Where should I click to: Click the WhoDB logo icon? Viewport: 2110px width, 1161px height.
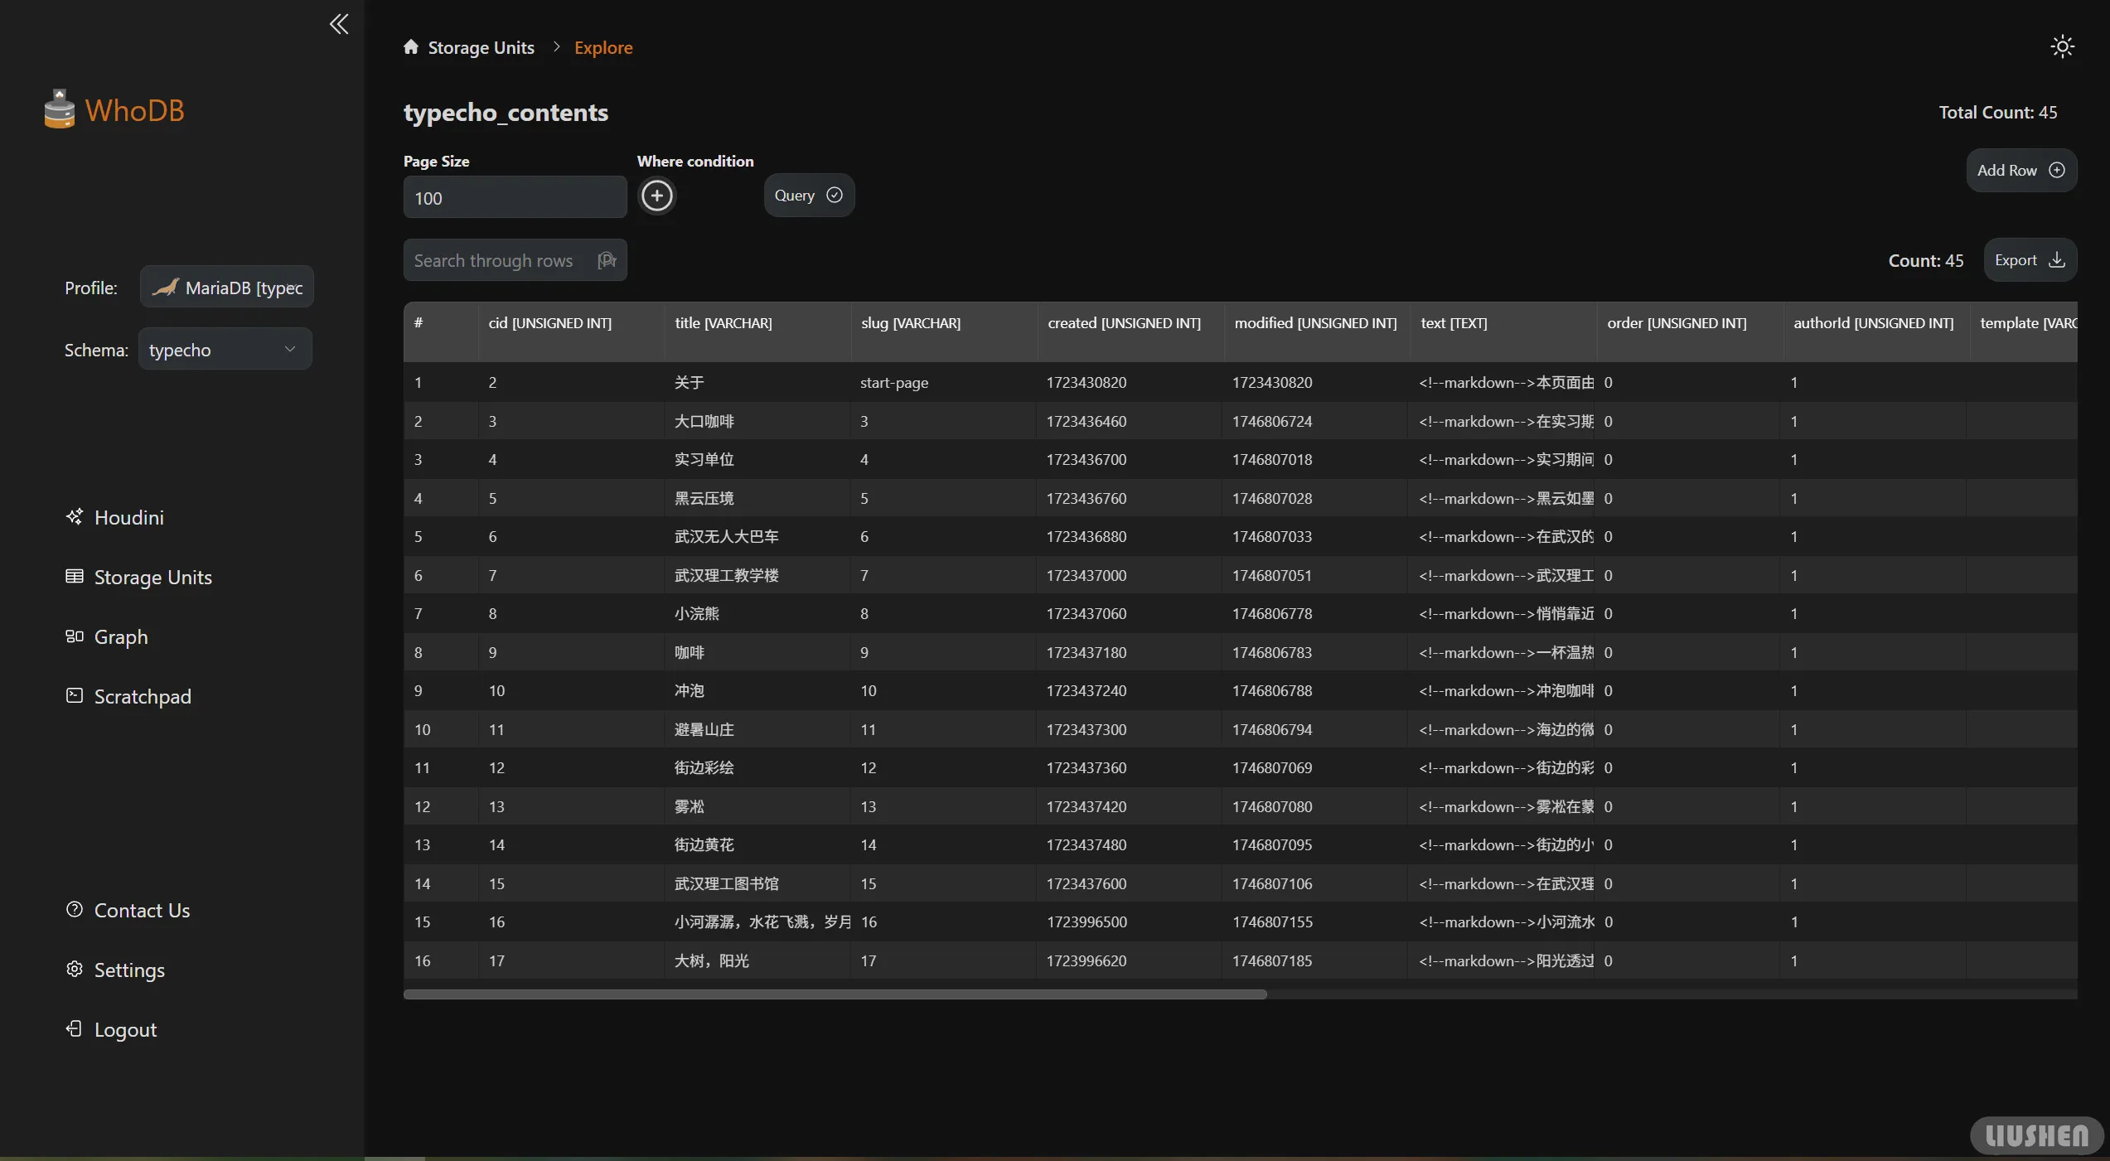click(59, 110)
